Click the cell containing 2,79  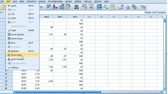[x=33, y=74]
